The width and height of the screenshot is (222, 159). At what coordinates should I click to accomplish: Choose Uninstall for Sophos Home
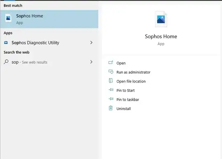124,108
